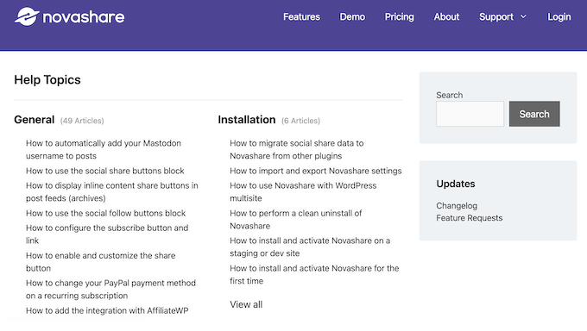Screen dimensions: 587x331
Task: Click the Novashare logo
Action: [69, 17]
